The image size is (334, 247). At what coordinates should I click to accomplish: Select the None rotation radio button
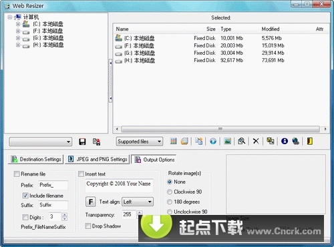[x=170, y=182]
